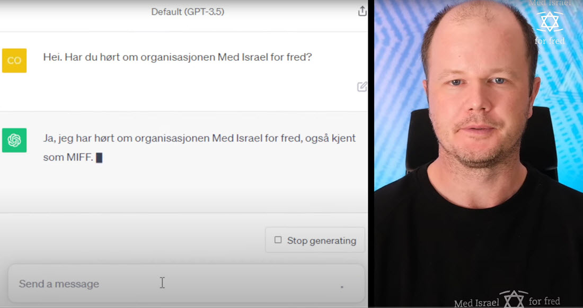Click the share conversation icon at top

pos(362,11)
